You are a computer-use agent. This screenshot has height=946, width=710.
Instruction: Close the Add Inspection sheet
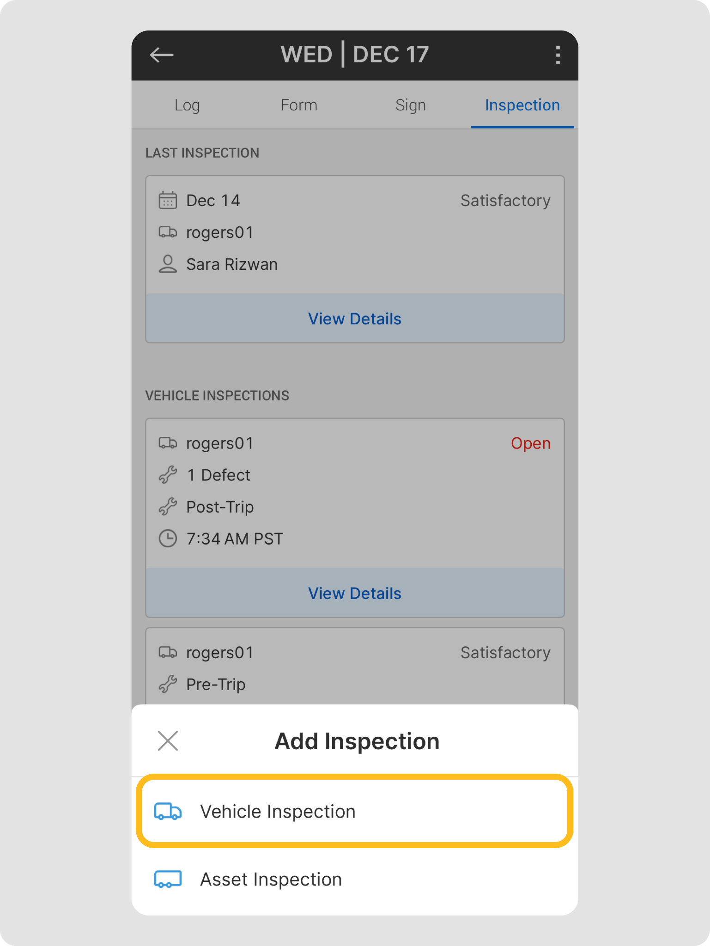point(168,741)
